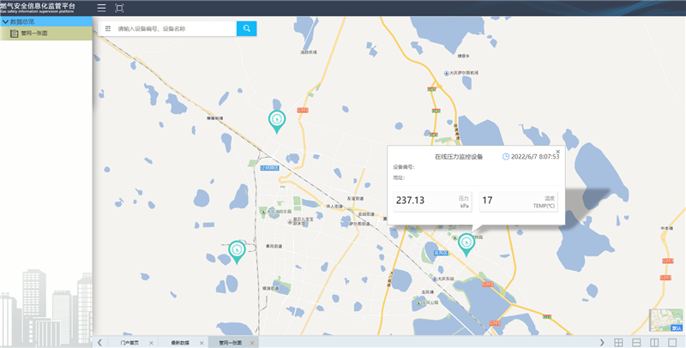Image resolution: width=686 pixels, height=348 pixels.
Task: Click the blue magnifier search button
Action: pyautogui.click(x=246, y=28)
